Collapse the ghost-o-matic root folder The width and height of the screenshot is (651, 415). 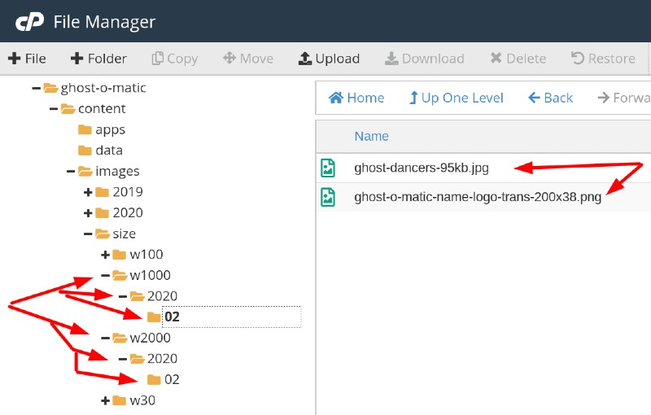(36, 88)
